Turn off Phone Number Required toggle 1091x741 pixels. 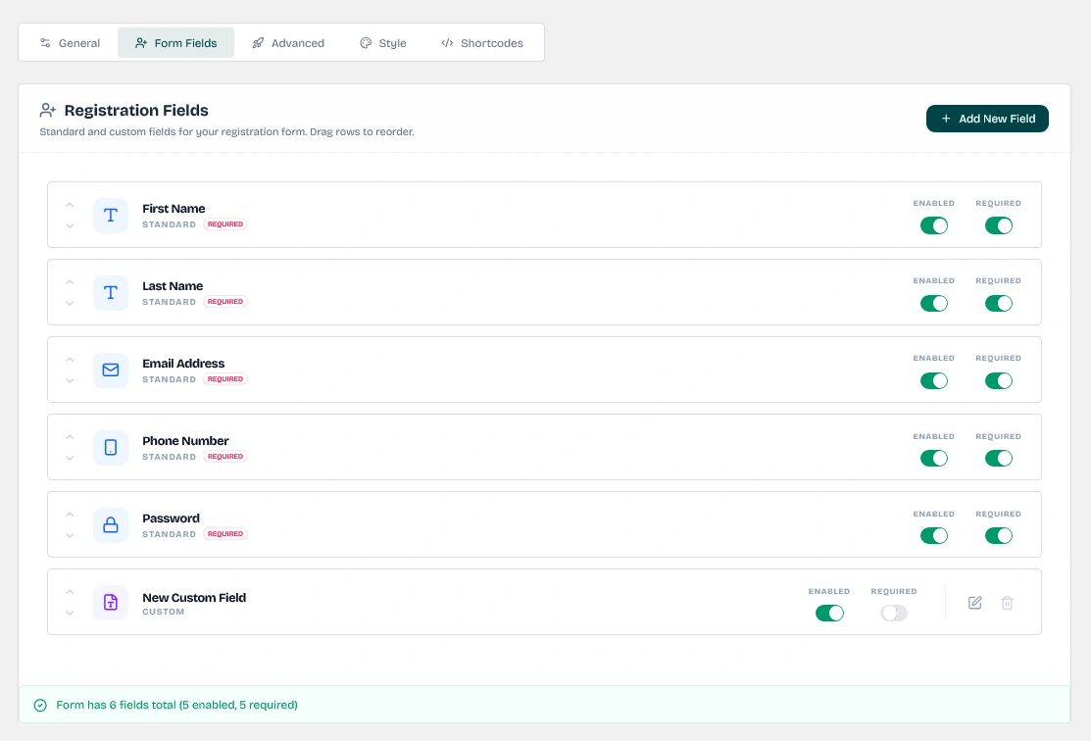click(x=999, y=458)
